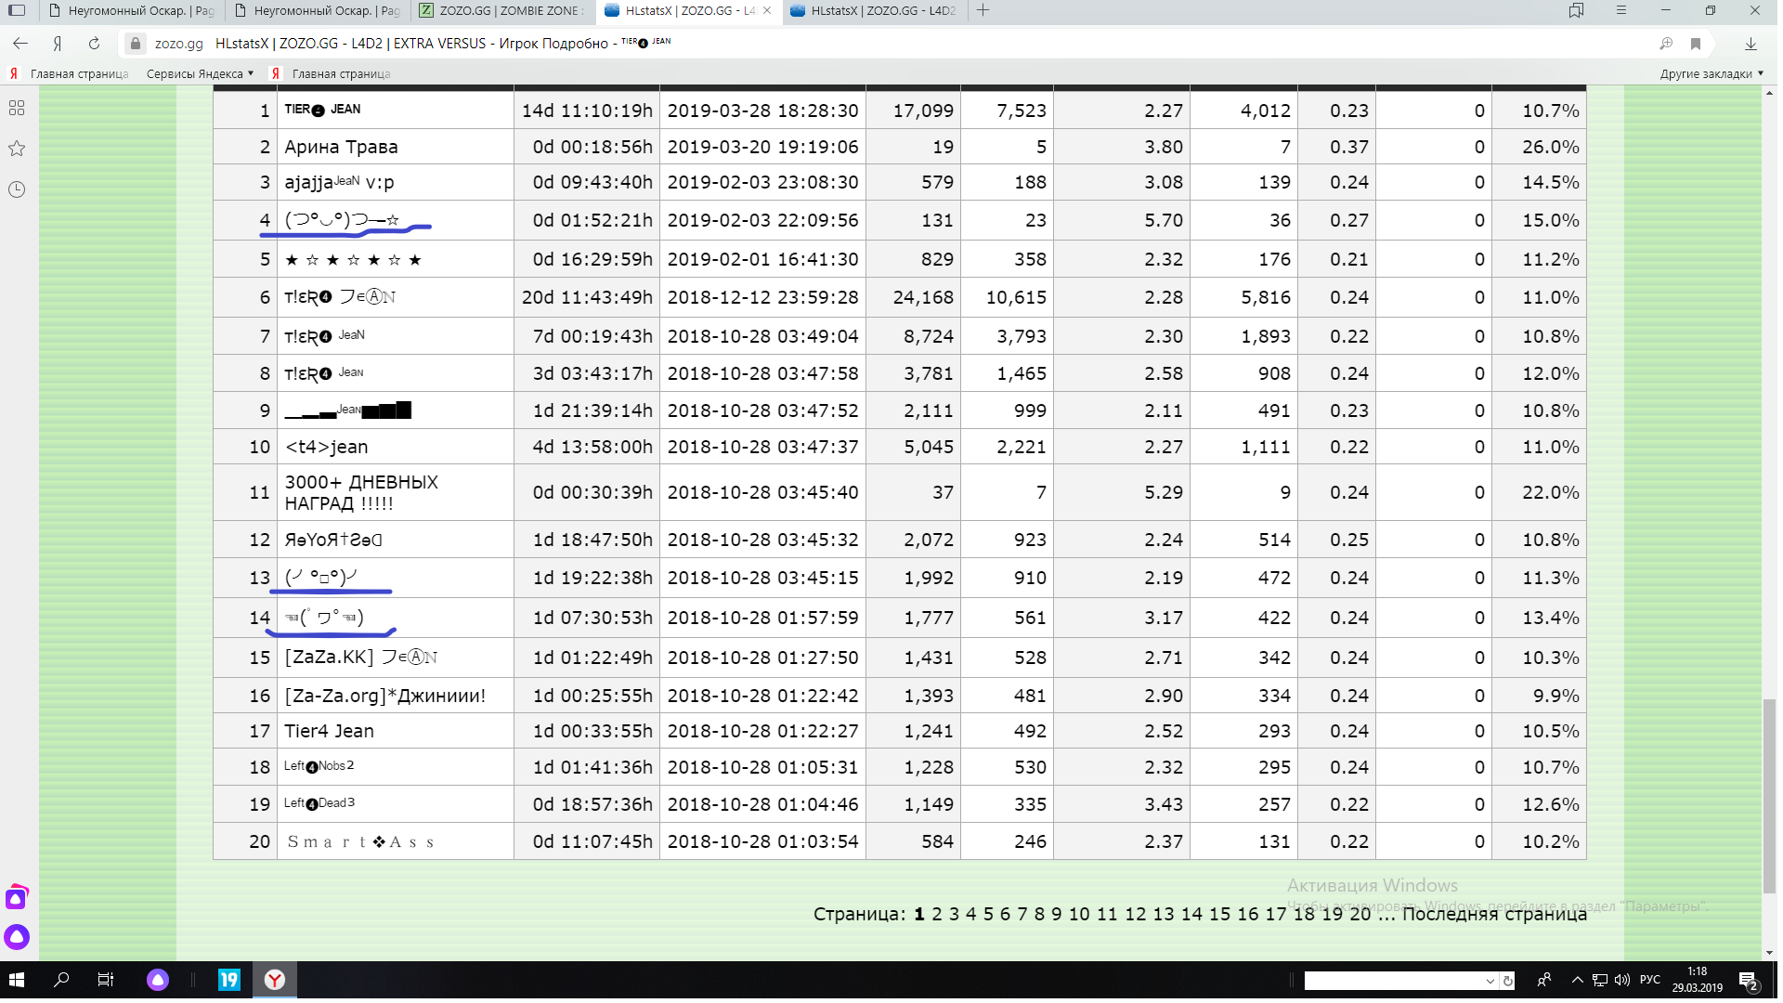The width and height of the screenshot is (1783, 1003).
Task: Click the vertical page scrollbar thumb
Action: 1769,794
